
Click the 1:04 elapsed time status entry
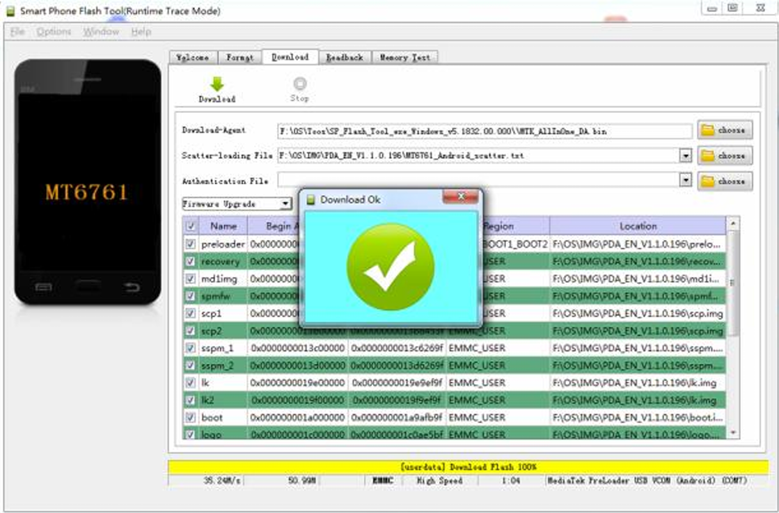point(510,480)
